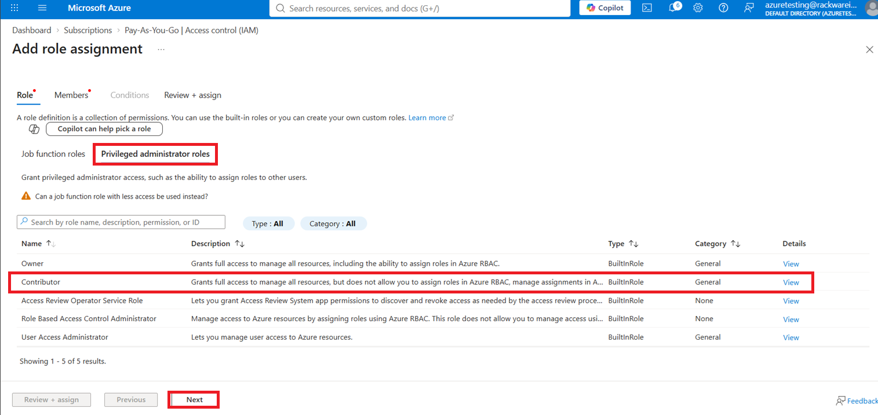
Task: Click the Description column header
Action: (210, 244)
